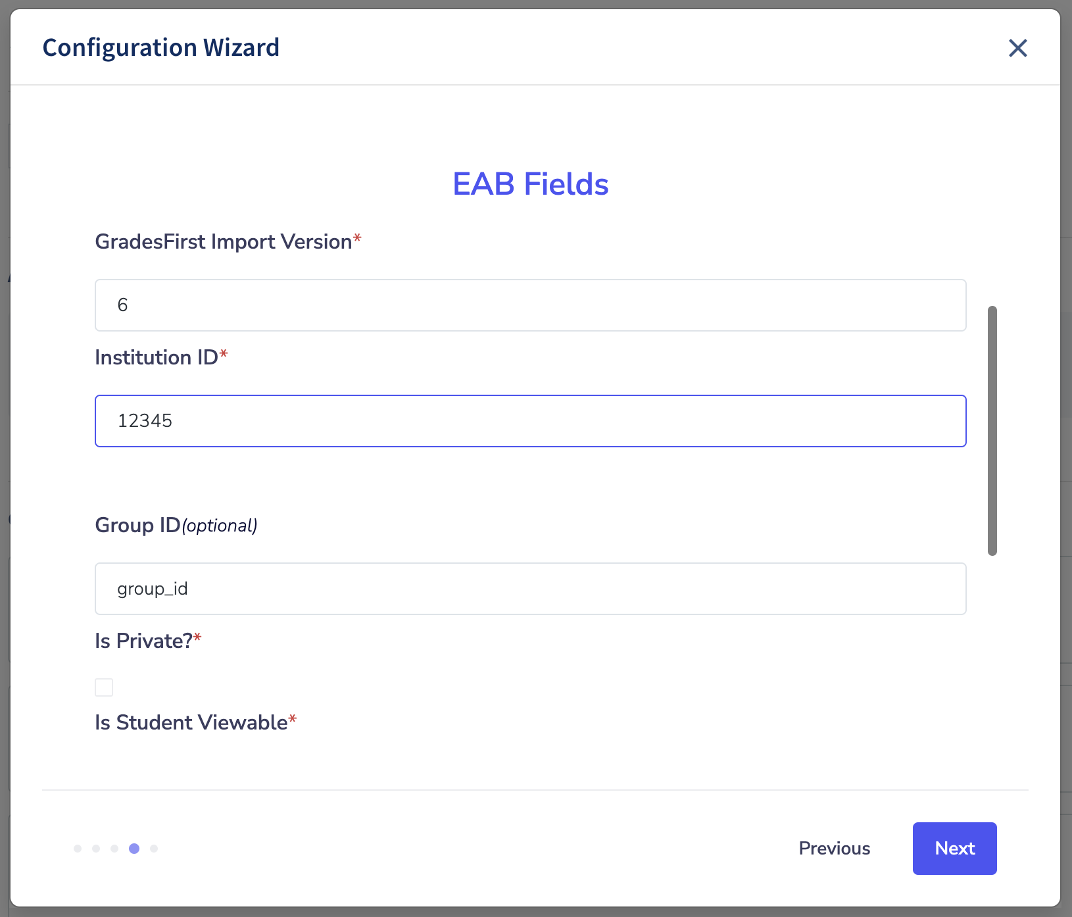
Task: Click the highlighted fourth step dot
Action: pos(134,849)
